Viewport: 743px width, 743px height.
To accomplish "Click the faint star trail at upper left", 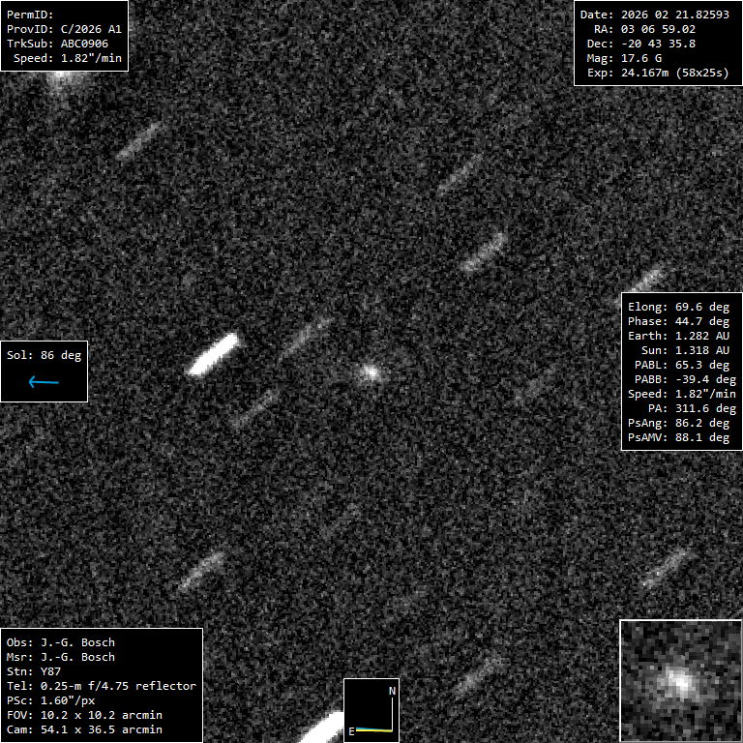I will click(139, 140).
